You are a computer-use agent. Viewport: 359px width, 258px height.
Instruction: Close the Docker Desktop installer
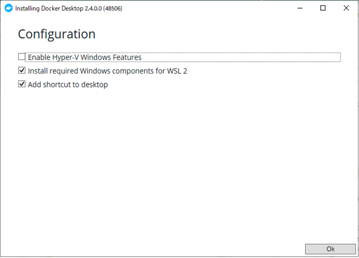pyautogui.click(x=346, y=8)
